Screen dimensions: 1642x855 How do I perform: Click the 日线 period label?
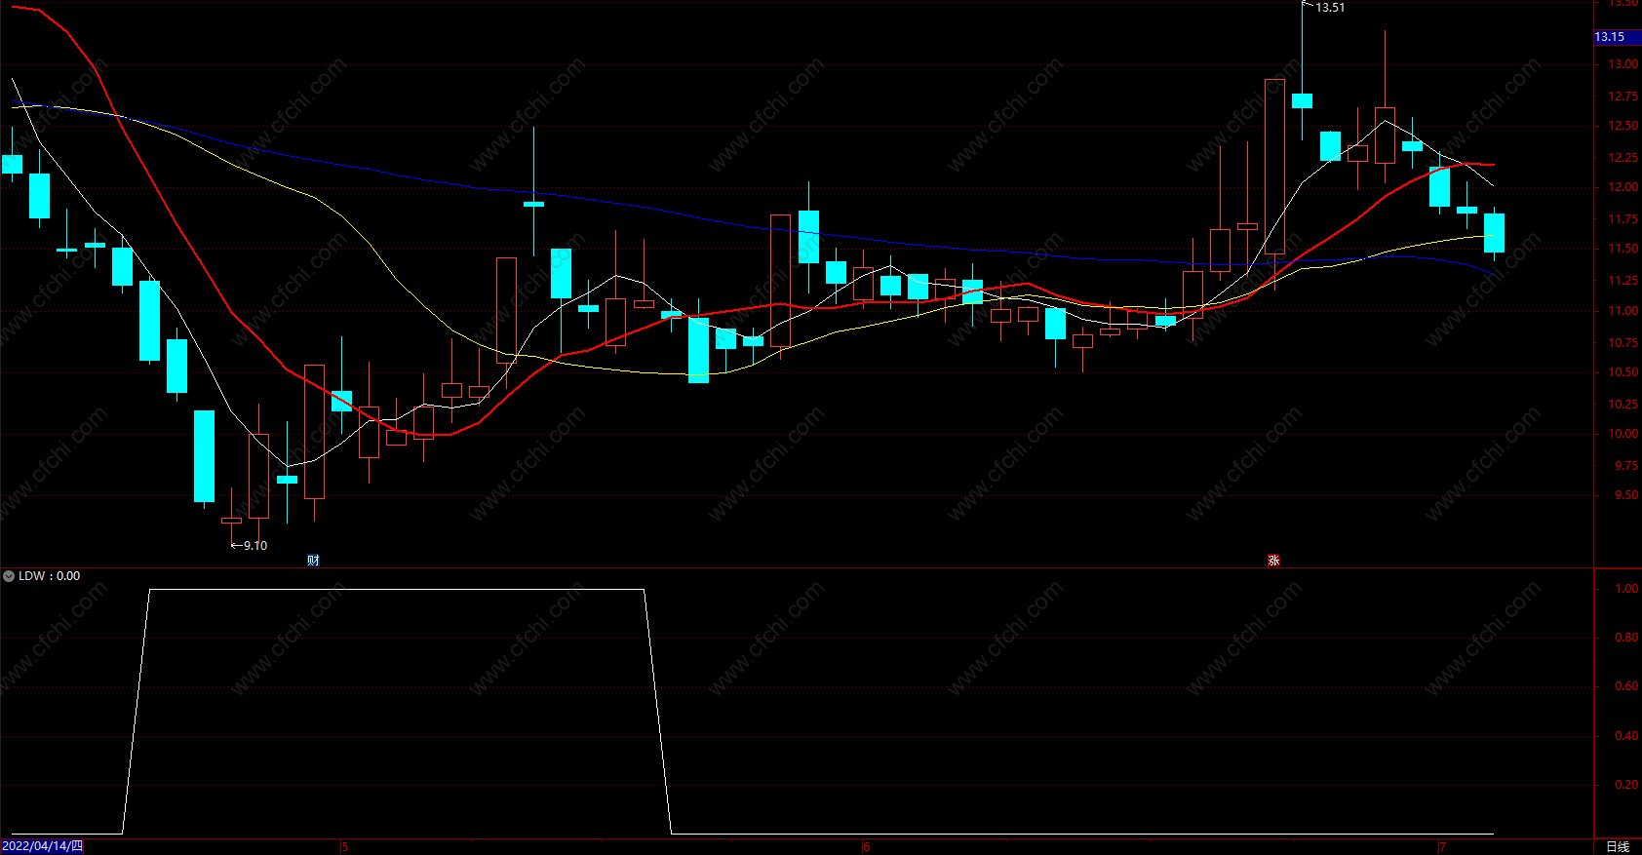pyautogui.click(x=1618, y=846)
